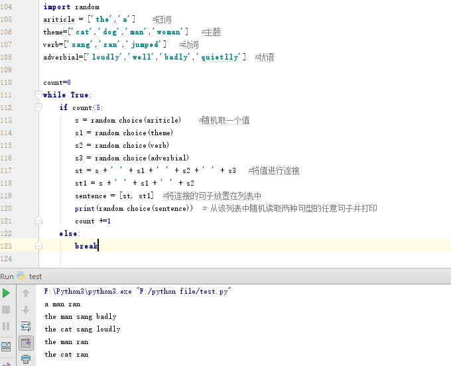Click 'import random' on line 104
This screenshot has width=451, height=366.
(x=72, y=7)
